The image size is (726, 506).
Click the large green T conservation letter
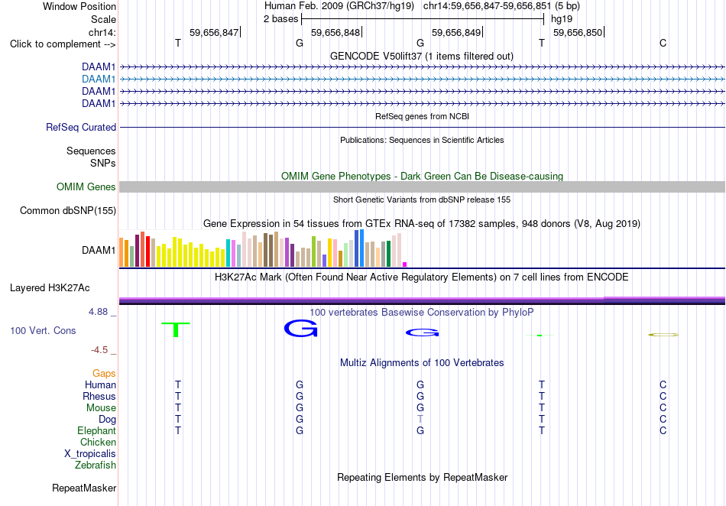pos(176,329)
